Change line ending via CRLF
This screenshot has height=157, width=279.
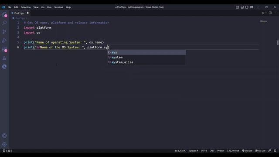tap(212, 151)
